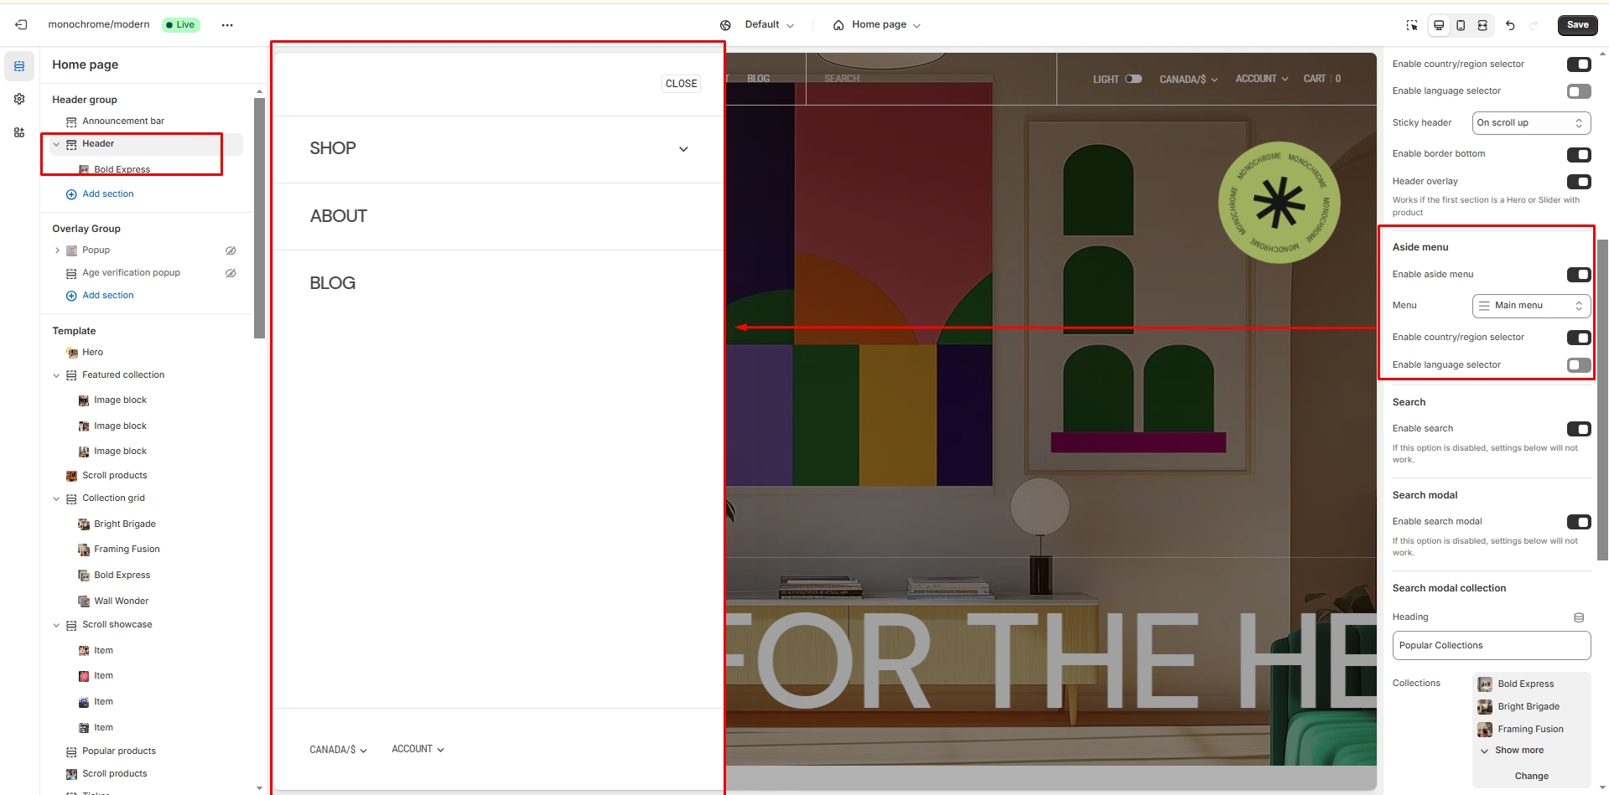The width and height of the screenshot is (1609, 795).
Task: Click BLOG in the aside menu
Action: click(x=333, y=283)
